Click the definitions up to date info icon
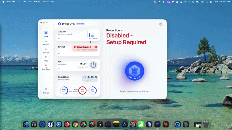Screen dimensions: 232x130 (72, 34)
